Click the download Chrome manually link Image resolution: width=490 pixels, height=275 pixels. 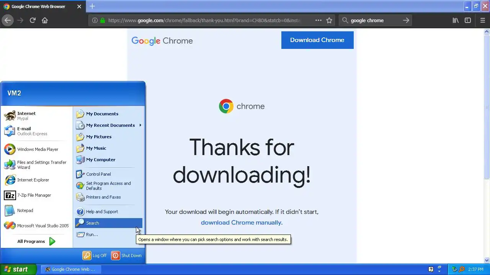[242, 222]
